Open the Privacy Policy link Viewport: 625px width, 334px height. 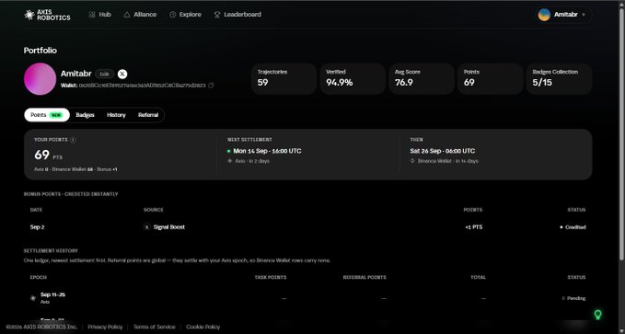pyautogui.click(x=105, y=327)
